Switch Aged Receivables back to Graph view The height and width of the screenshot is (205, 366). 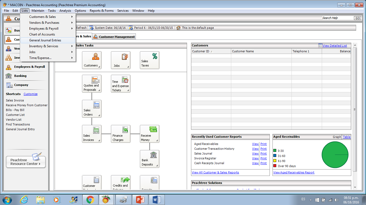click(x=337, y=137)
